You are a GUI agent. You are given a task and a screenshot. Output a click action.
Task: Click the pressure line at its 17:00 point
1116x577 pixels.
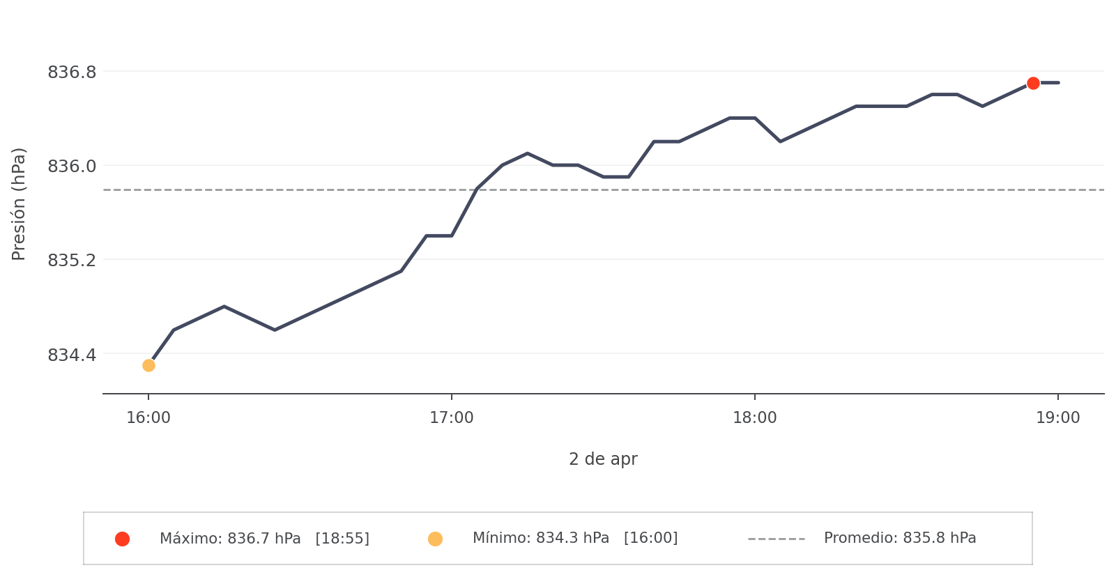point(452,236)
